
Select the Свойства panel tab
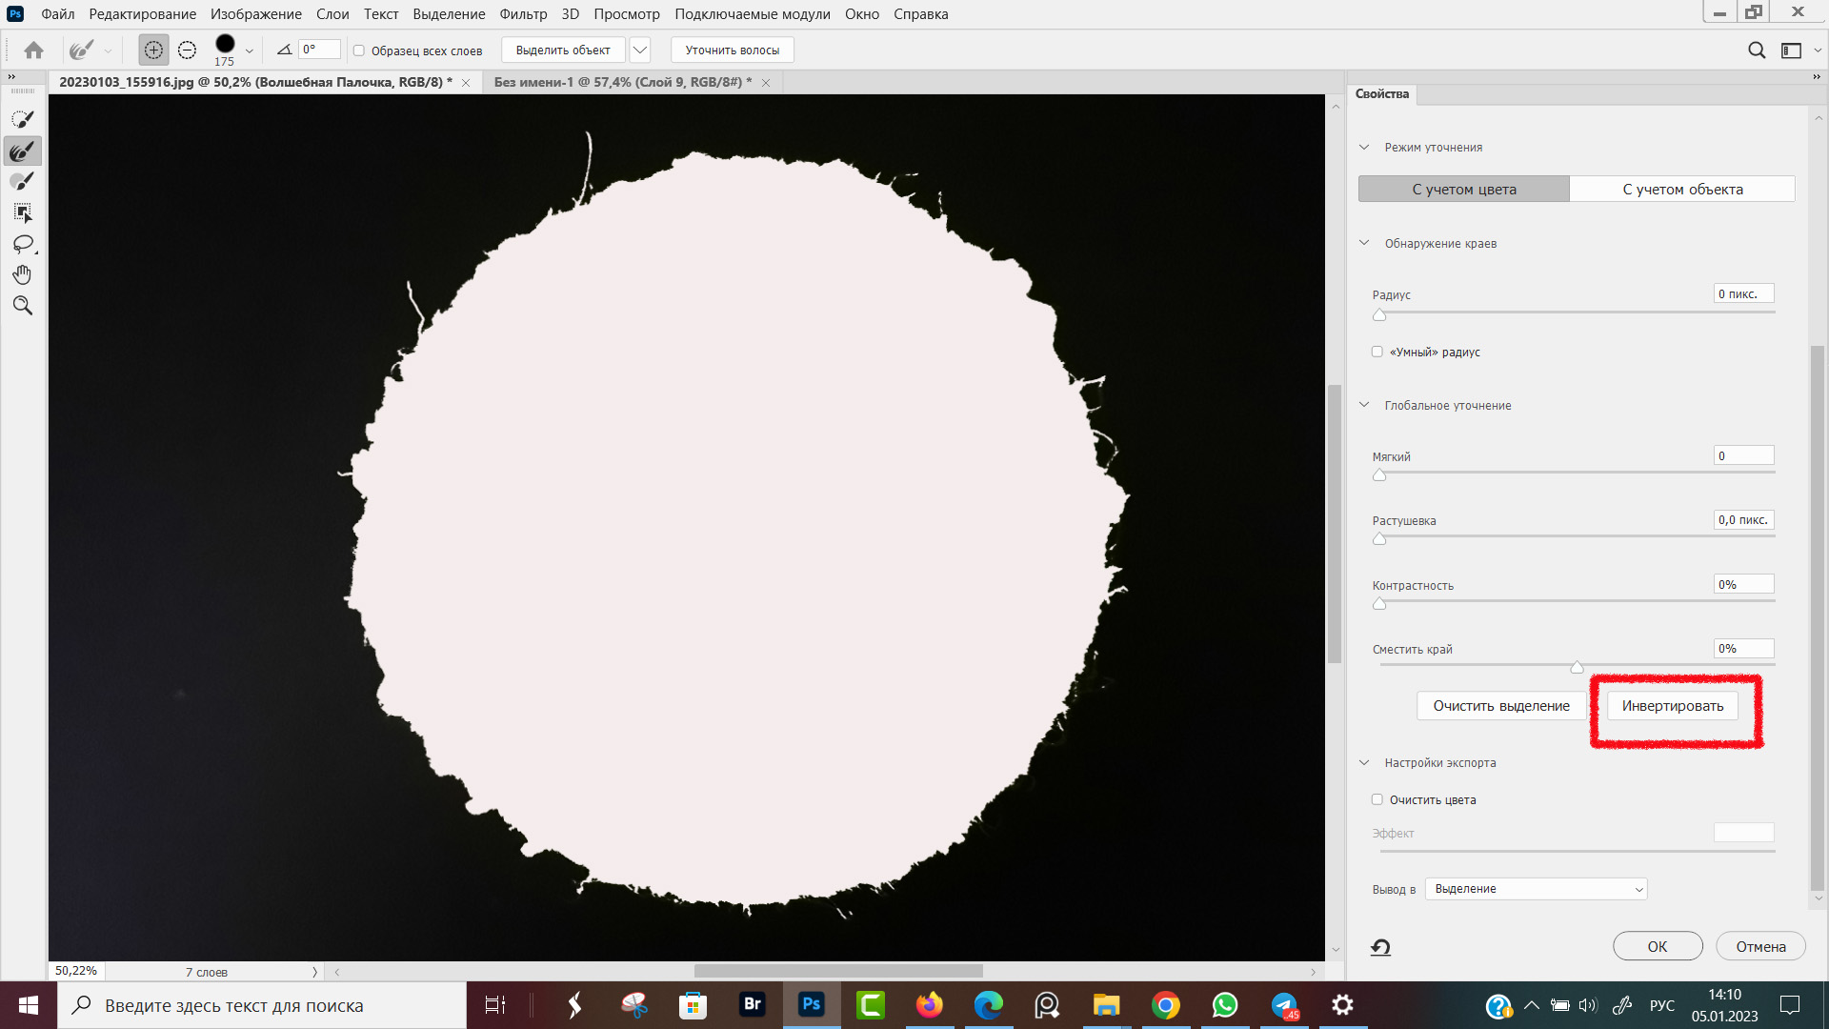click(x=1382, y=93)
